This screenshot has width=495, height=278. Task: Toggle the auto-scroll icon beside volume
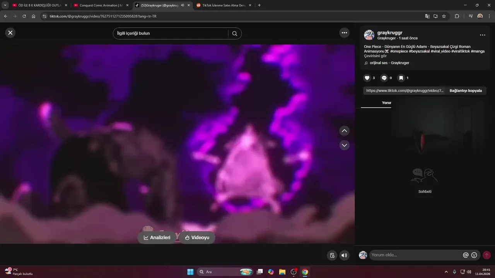coord(332,255)
